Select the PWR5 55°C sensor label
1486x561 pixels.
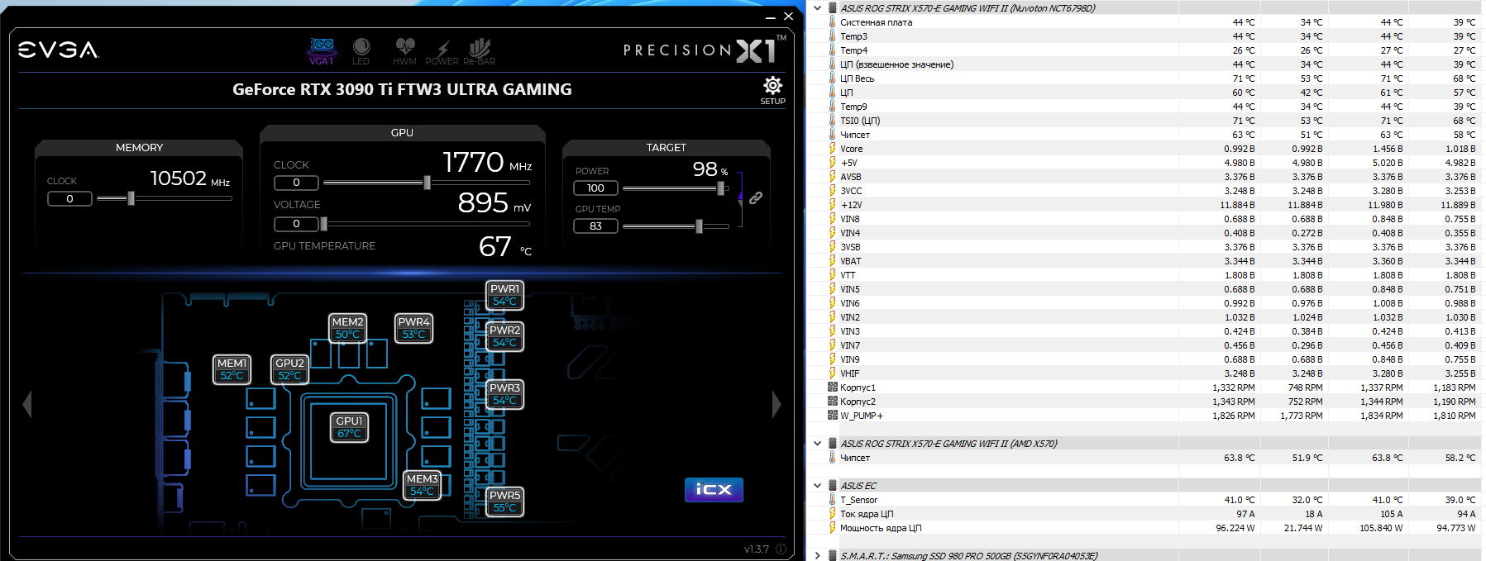(x=504, y=502)
